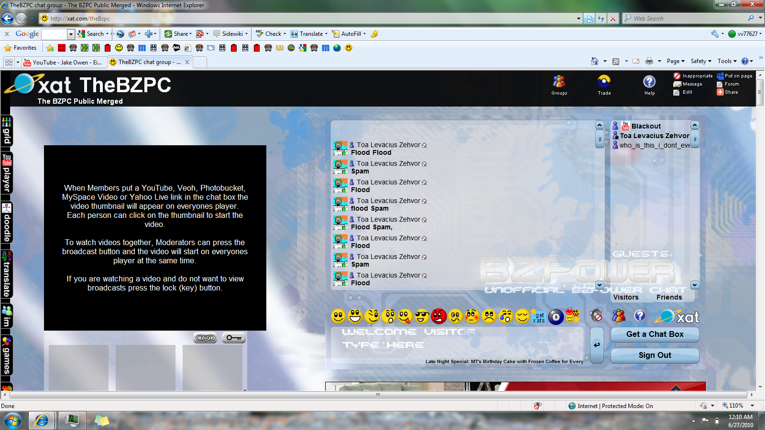Switch to the YouTube - Jake Owen tab
The width and height of the screenshot is (765, 430).
[63, 62]
